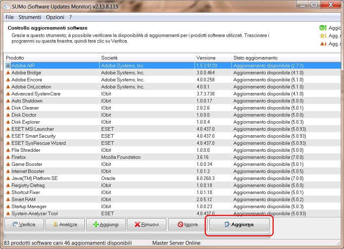Select the Adobe Encore product name
Screen dimensions: 344x249
click(27, 80)
